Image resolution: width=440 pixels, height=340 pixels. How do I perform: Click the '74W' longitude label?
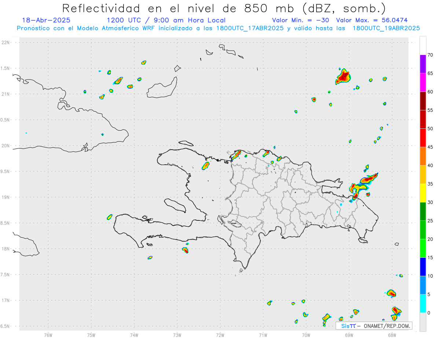[x=134, y=335]
